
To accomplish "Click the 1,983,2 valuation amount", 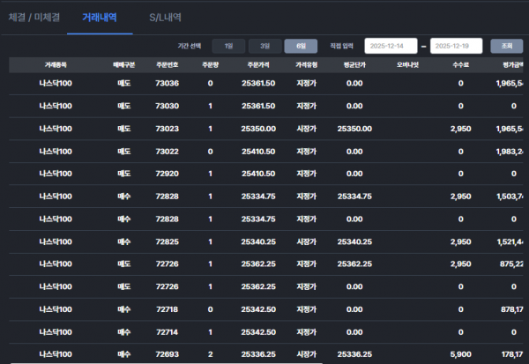I will [510, 152].
